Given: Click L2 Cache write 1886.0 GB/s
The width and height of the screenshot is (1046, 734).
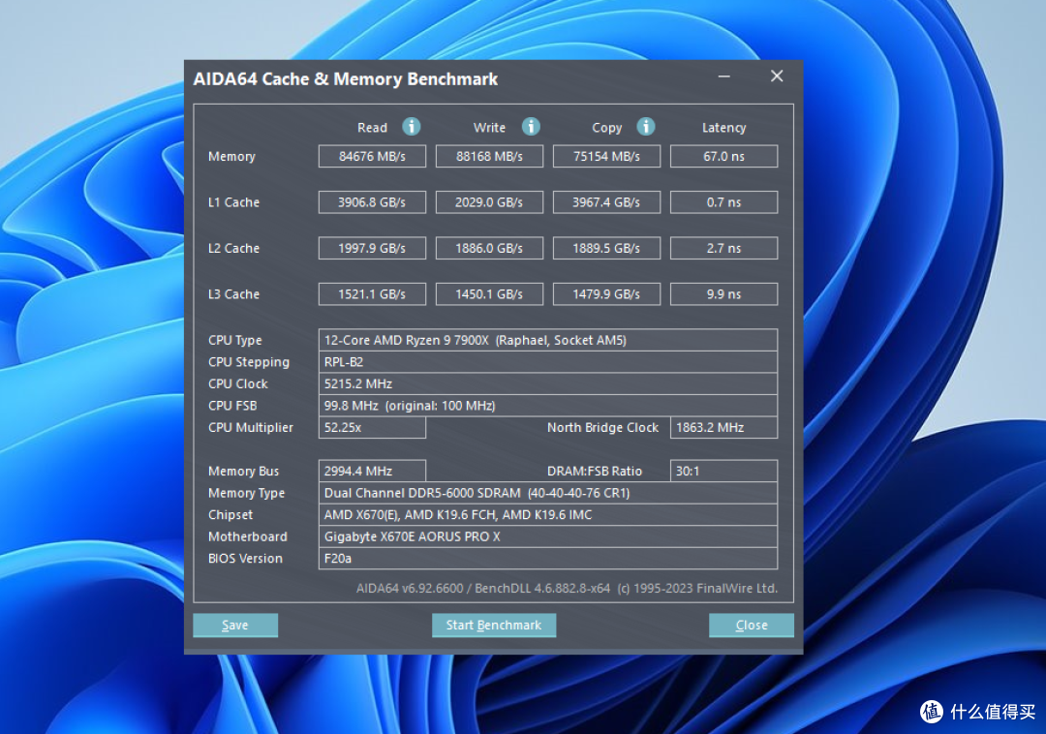Looking at the screenshot, I should 489,249.
